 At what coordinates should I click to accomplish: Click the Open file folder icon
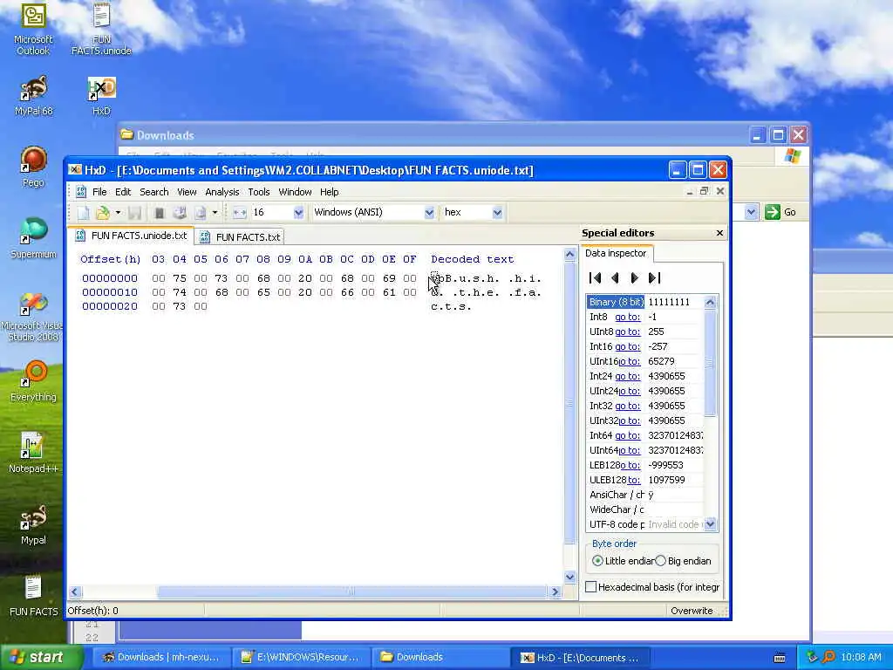pyautogui.click(x=103, y=213)
